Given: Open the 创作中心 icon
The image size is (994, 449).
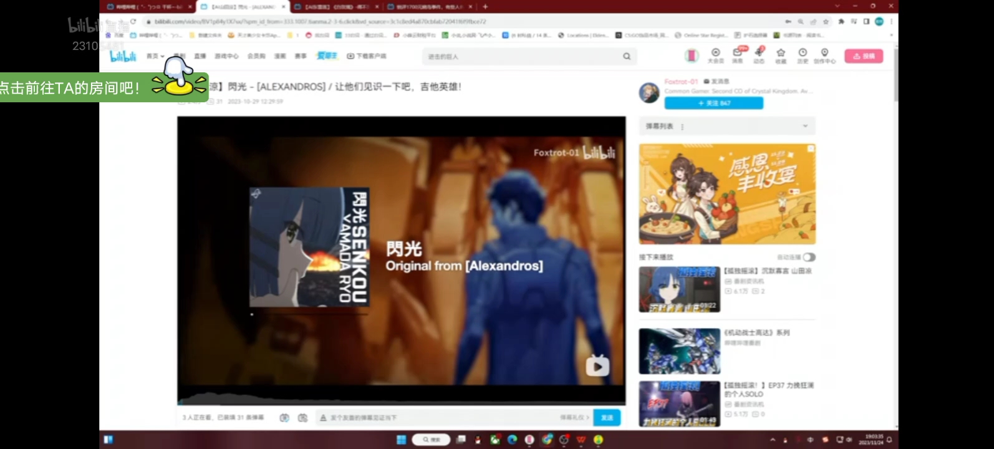Looking at the screenshot, I should 824,56.
